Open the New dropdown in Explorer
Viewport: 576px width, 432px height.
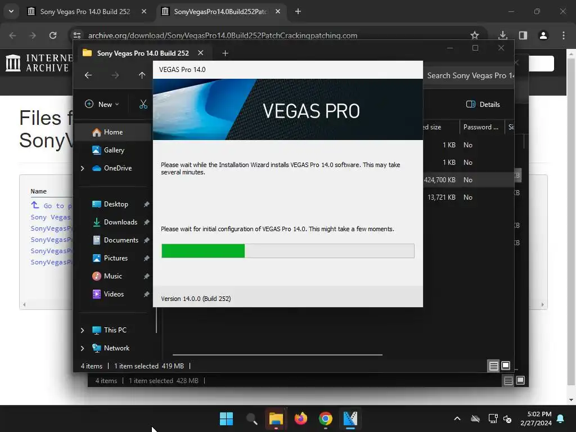(x=102, y=104)
